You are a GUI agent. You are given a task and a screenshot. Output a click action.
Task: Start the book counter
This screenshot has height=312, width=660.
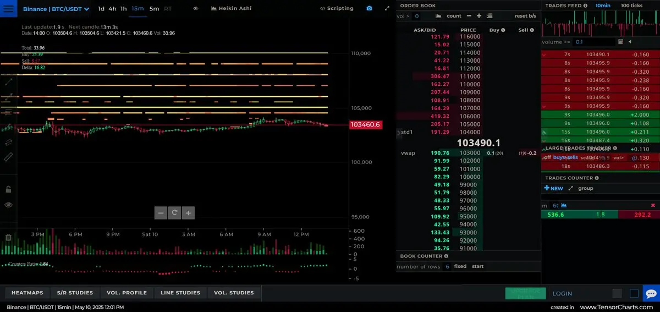point(478,266)
